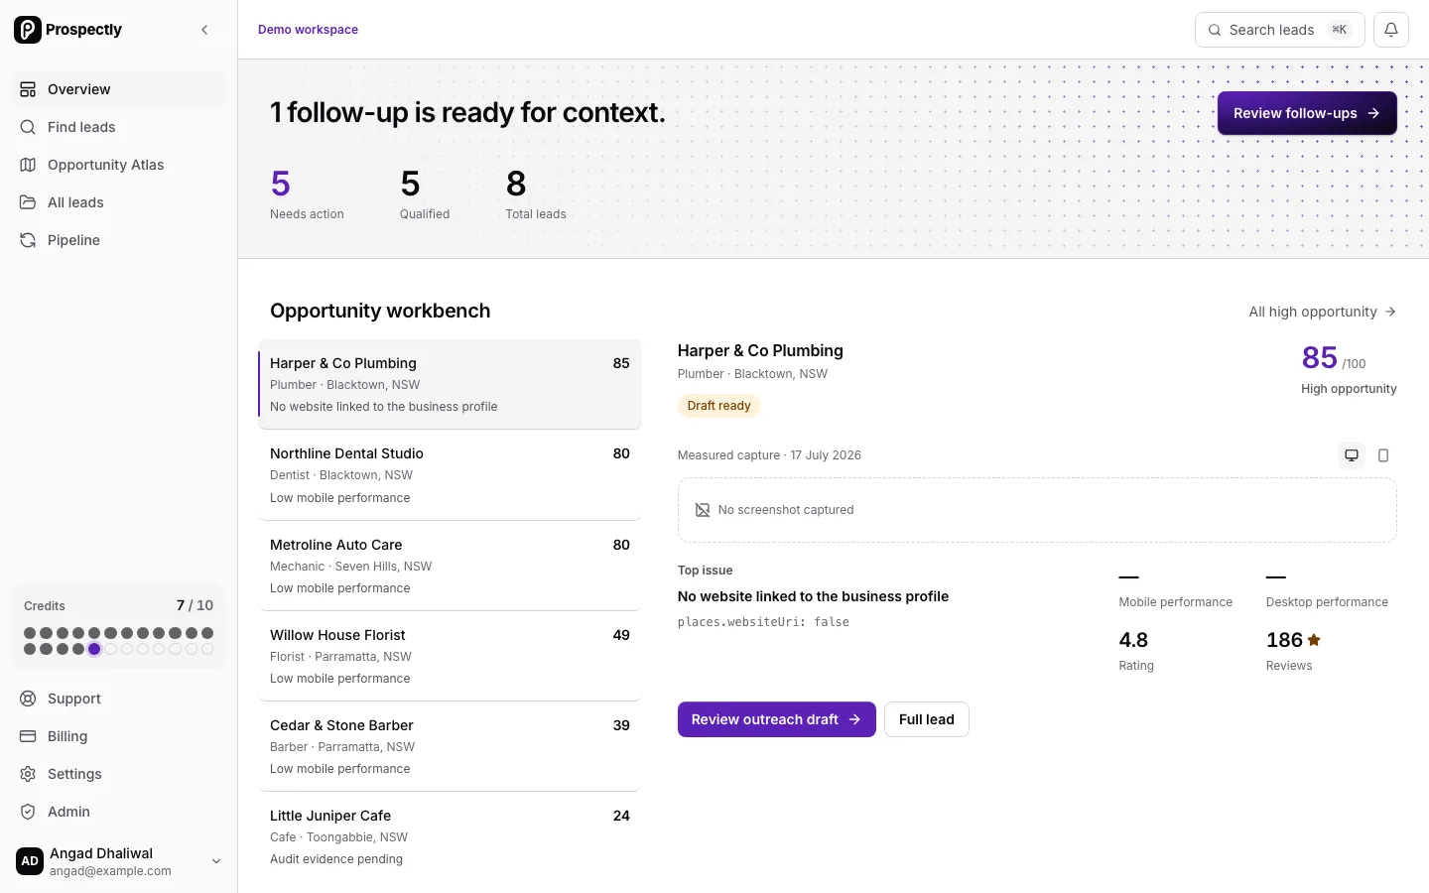Open the Pipeline section
The image size is (1429, 893).
118,240
